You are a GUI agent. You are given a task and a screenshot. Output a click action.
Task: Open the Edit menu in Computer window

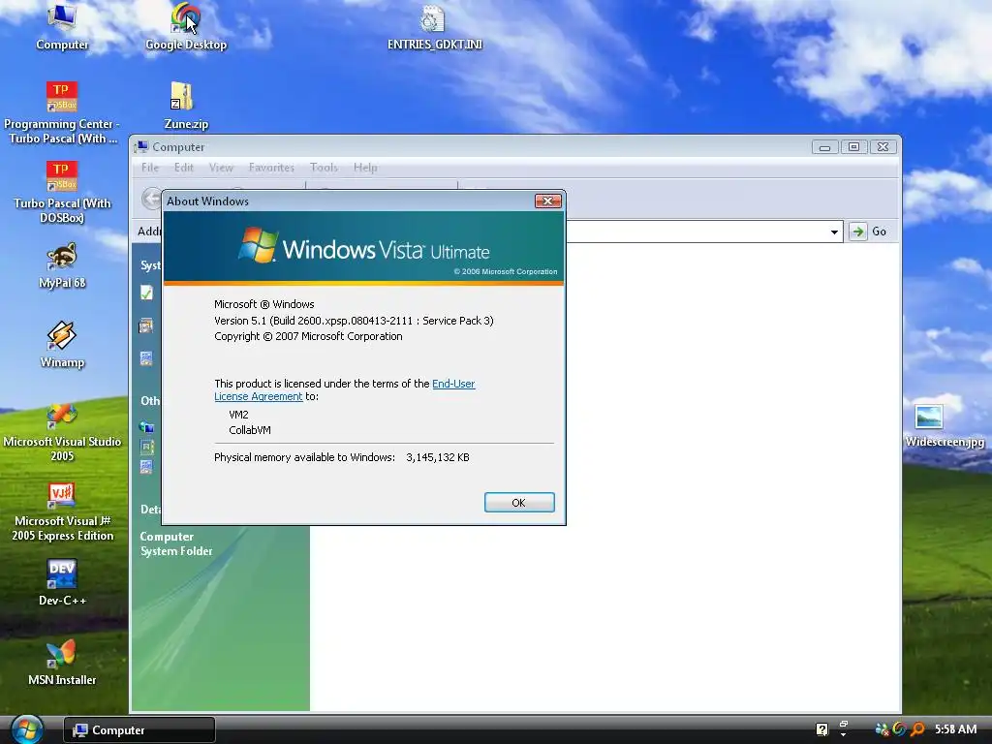tap(184, 168)
